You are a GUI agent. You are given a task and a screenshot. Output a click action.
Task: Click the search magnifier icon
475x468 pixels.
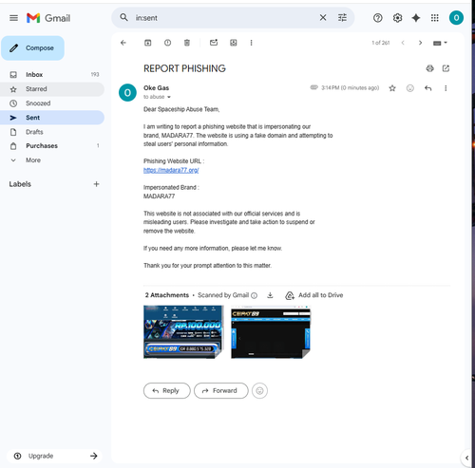[x=123, y=17]
